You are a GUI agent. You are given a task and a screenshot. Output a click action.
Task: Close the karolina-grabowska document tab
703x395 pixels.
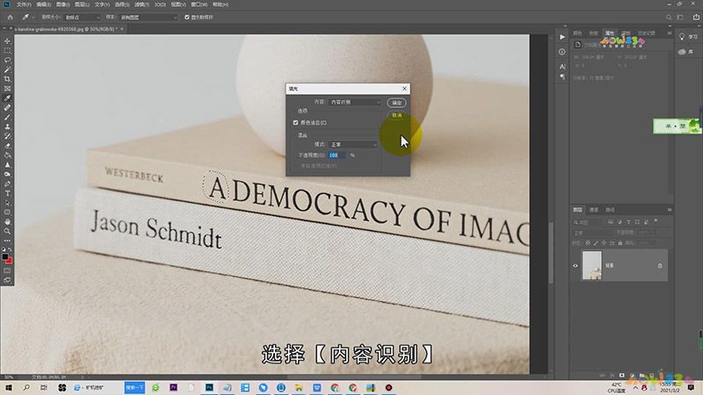coord(121,29)
